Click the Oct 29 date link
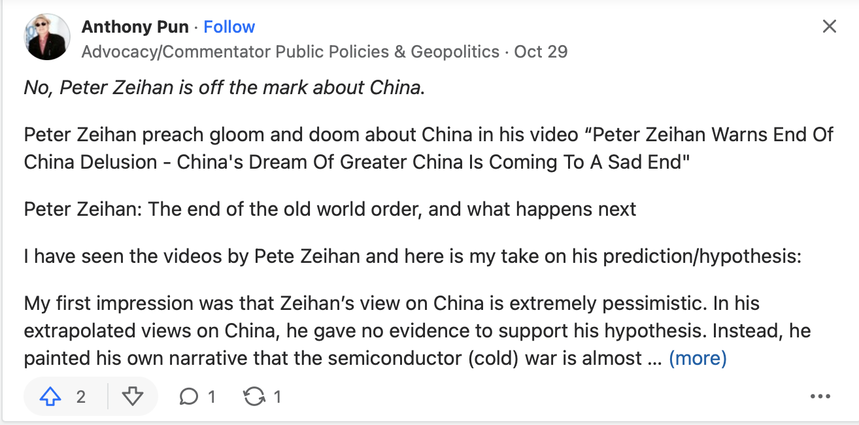Image resolution: width=859 pixels, height=425 pixels. (541, 52)
